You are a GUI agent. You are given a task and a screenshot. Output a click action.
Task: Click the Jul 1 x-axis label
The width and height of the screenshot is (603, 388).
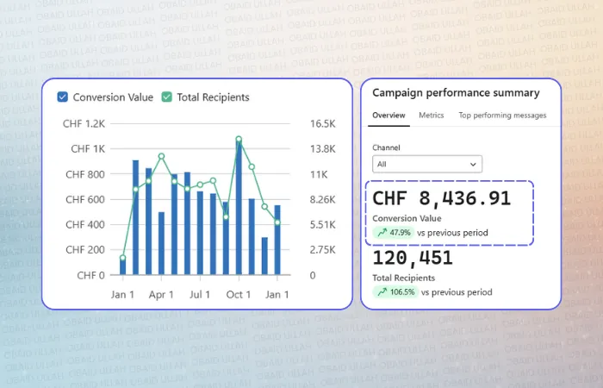tap(200, 295)
